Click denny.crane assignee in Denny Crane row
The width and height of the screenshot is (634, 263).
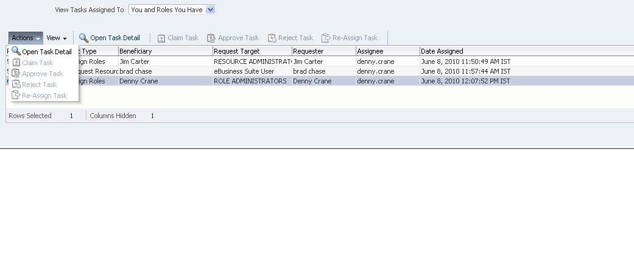(x=388, y=81)
